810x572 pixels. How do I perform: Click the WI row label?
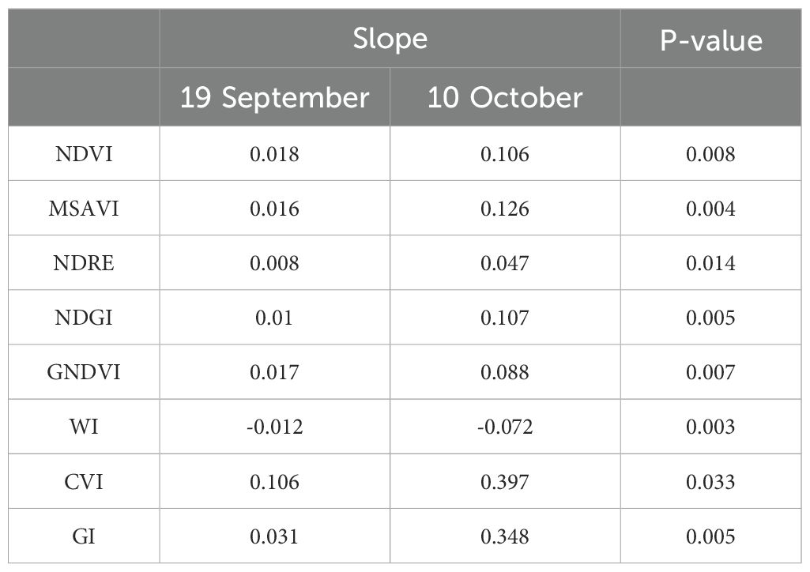[x=84, y=427]
